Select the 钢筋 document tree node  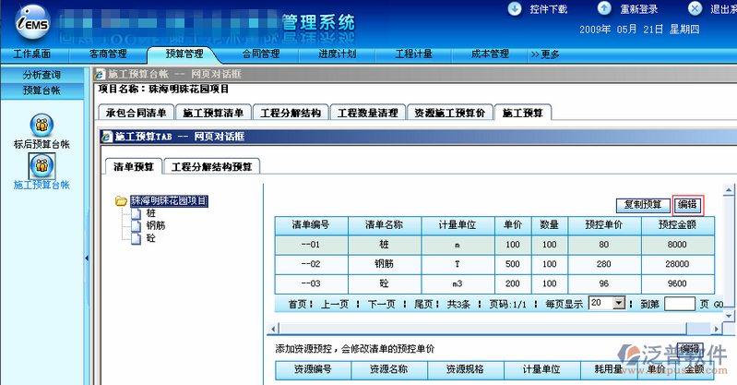pyautogui.click(x=137, y=225)
